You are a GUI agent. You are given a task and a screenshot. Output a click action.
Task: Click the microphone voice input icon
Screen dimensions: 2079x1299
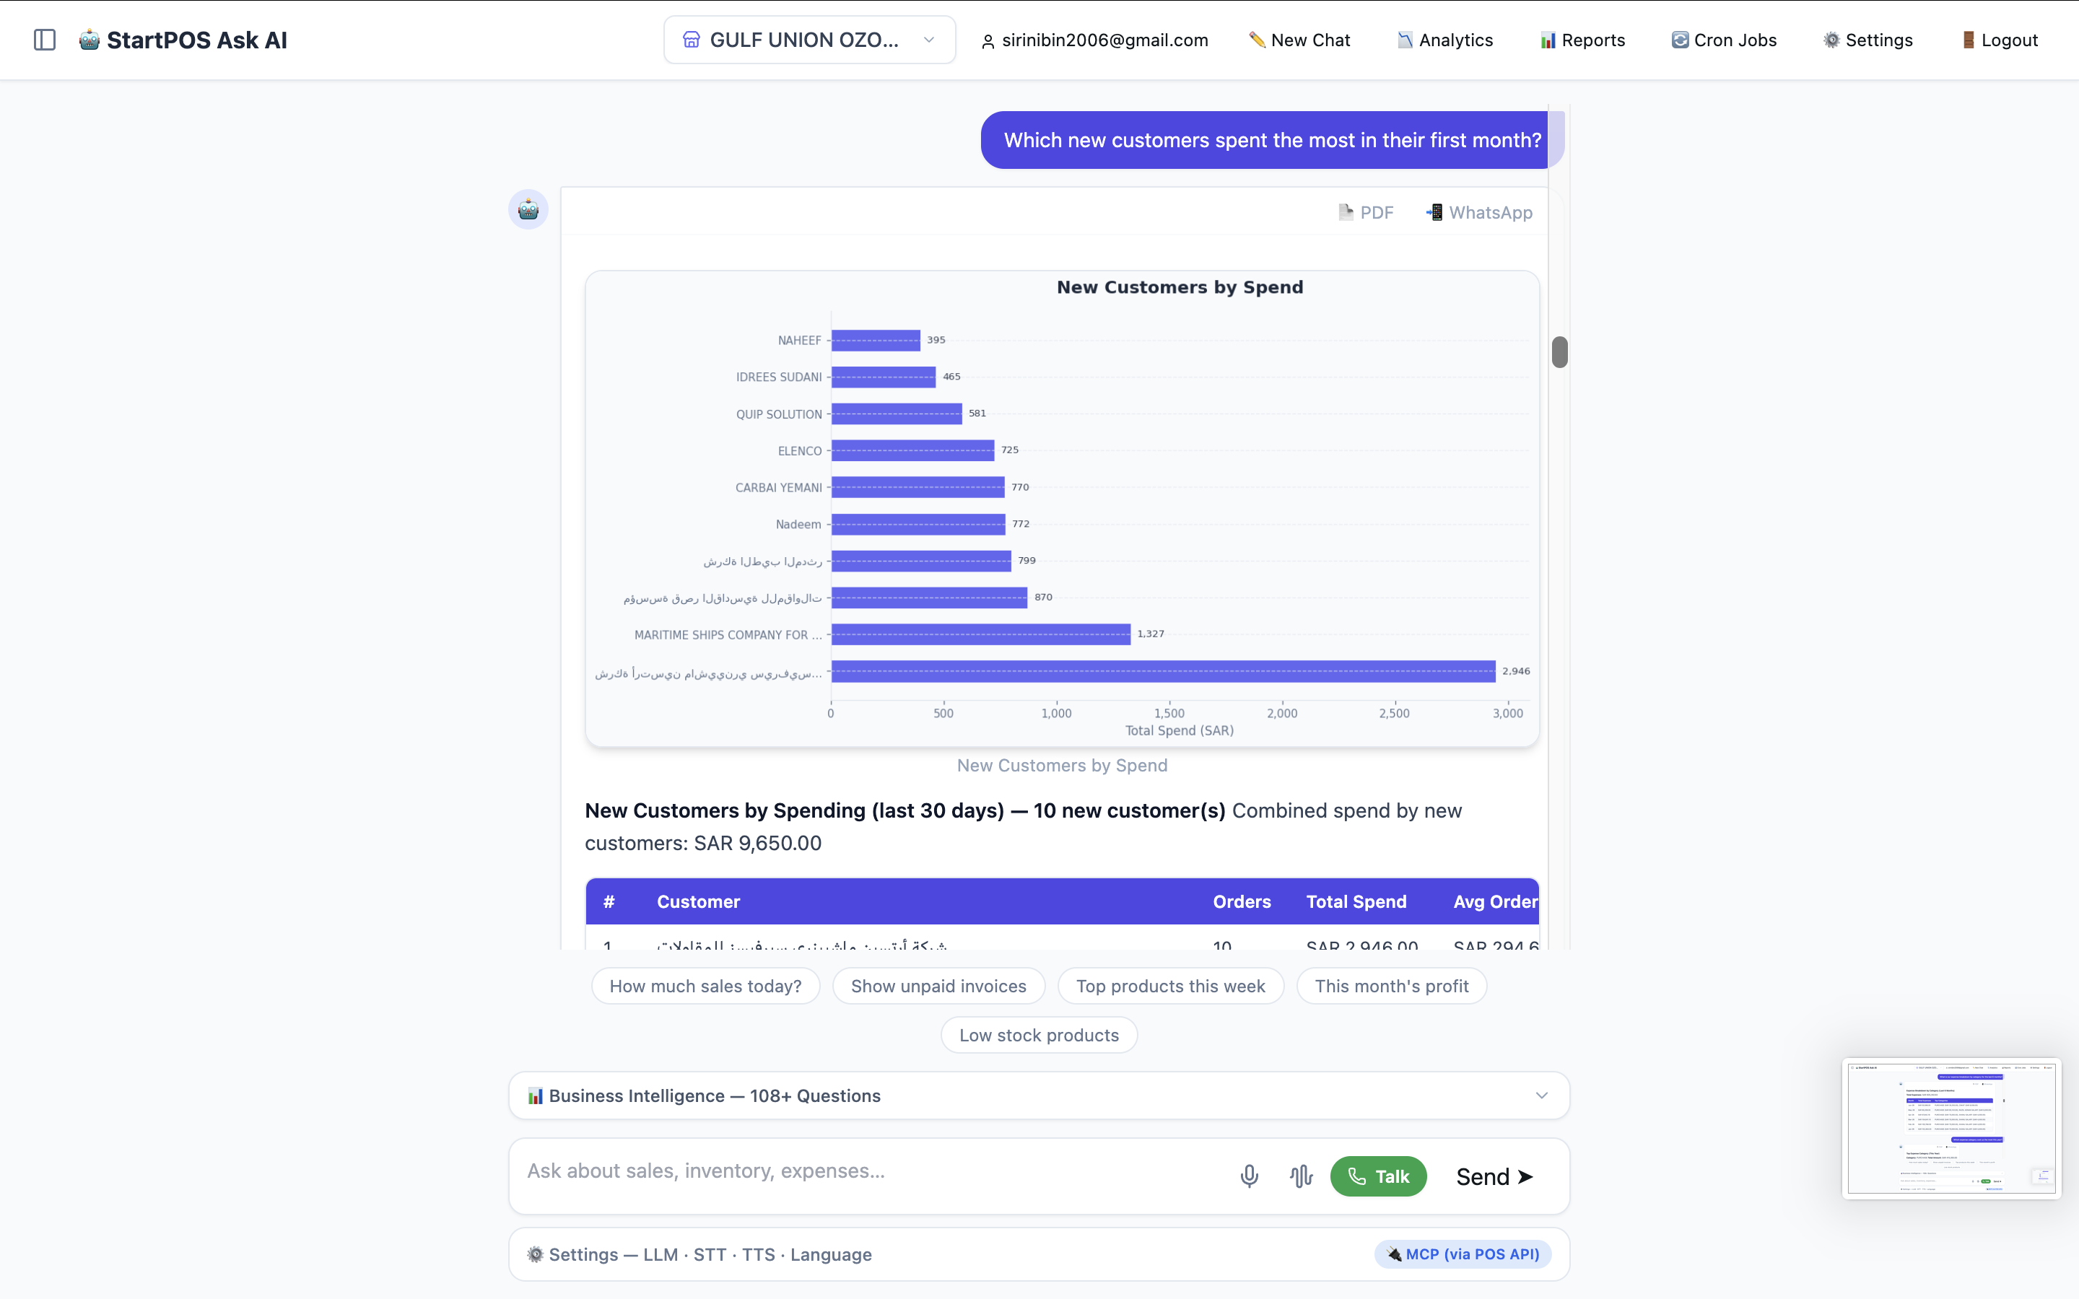point(1249,1176)
